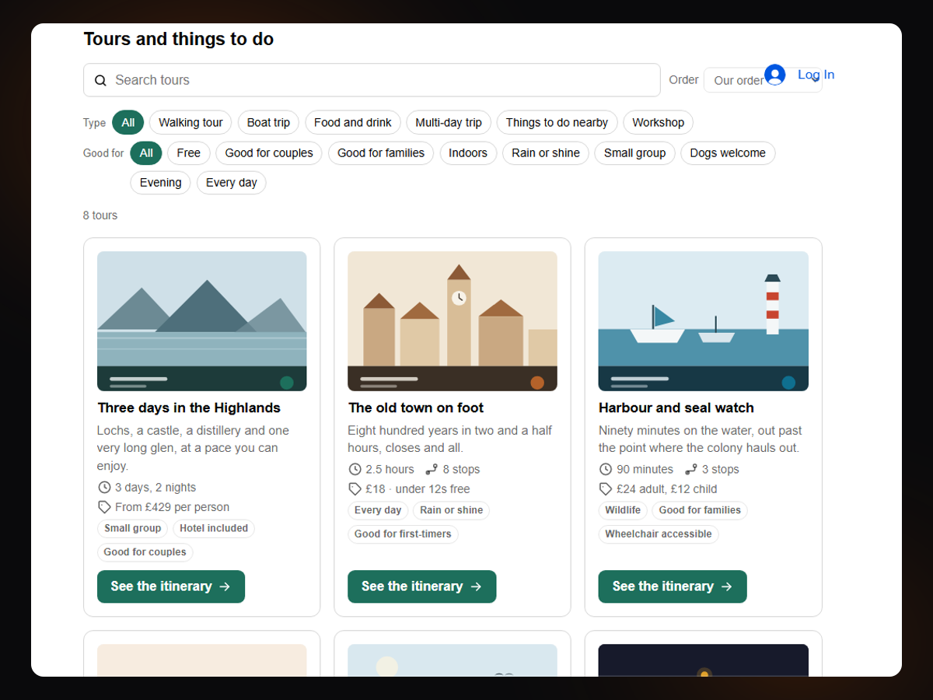This screenshot has width=933, height=700.
Task: Filter by Boat trip type
Action: tap(268, 123)
